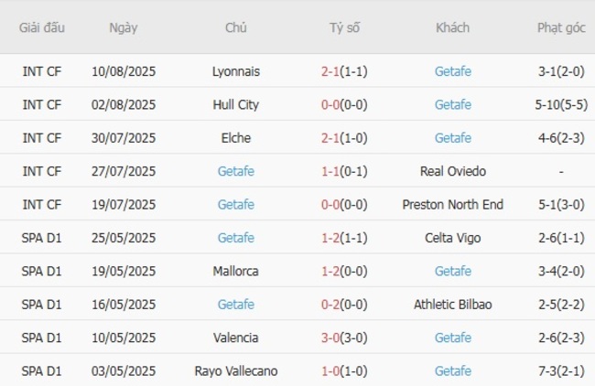Open the Mallorca team link
Image resolution: width=595 pixels, height=386 pixels.
[x=235, y=272]
